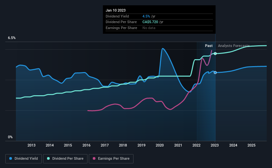The width and height of the screenshot is (272, 168).
Task: Click the 2017 x-axis label
Action: click(x=105, y=145)
